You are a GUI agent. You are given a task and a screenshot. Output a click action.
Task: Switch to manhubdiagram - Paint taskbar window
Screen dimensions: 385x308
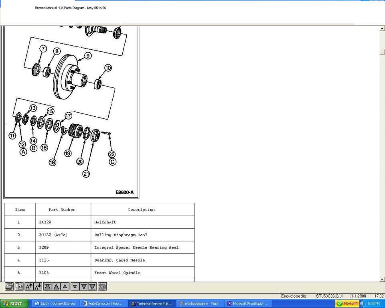200,304
